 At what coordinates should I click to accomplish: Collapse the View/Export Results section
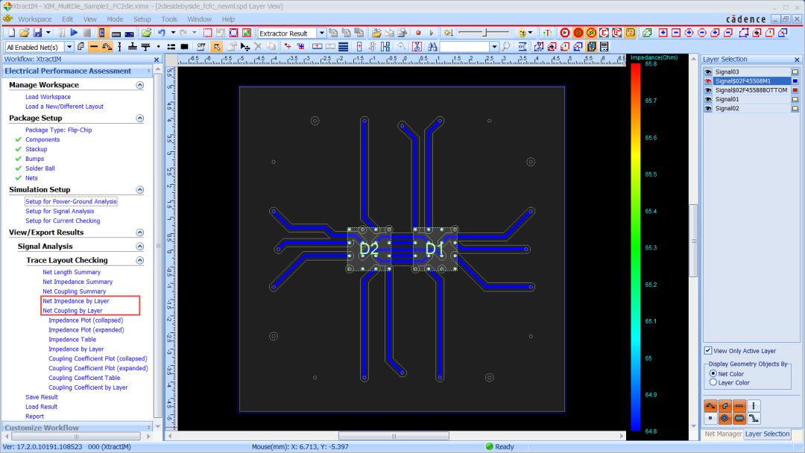pos(139,232)
